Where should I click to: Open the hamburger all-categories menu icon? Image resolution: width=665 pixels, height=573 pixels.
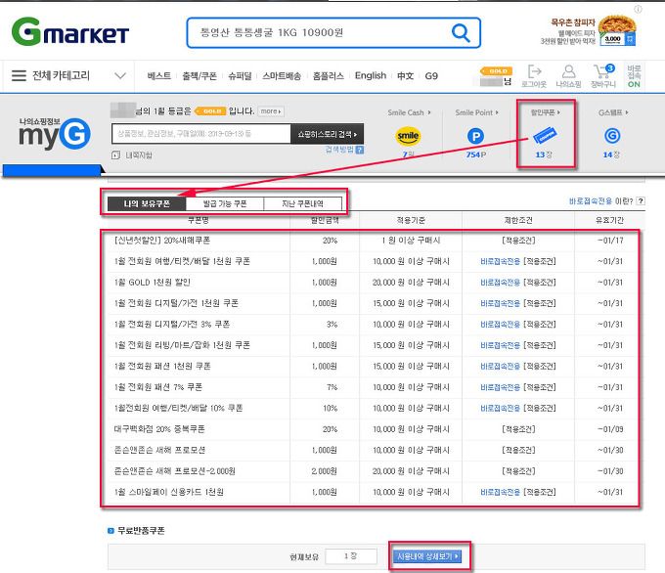pos(19,75)
